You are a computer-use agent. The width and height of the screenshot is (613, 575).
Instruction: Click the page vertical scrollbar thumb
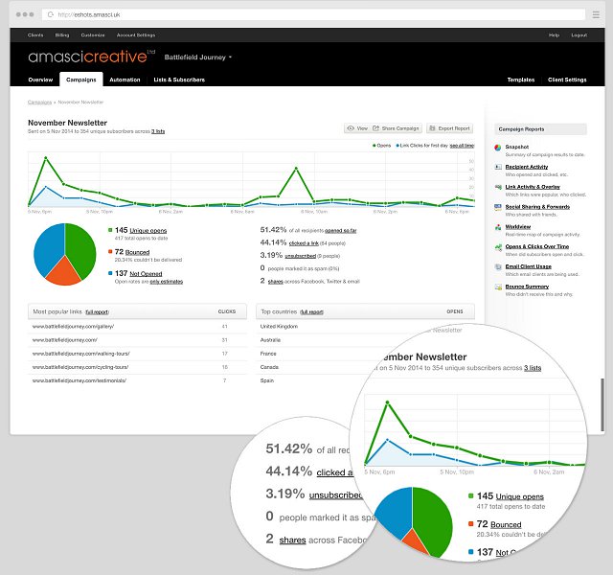point(602,404)
